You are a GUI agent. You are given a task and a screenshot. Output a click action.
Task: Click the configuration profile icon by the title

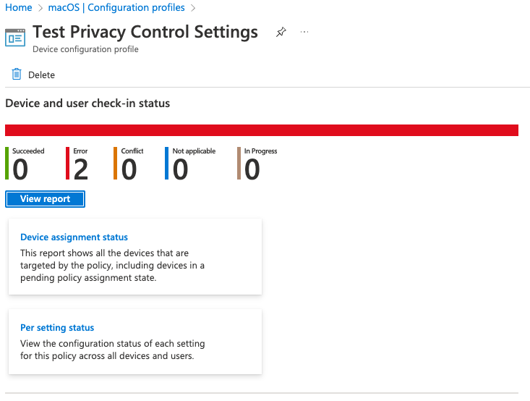[15, 38]
